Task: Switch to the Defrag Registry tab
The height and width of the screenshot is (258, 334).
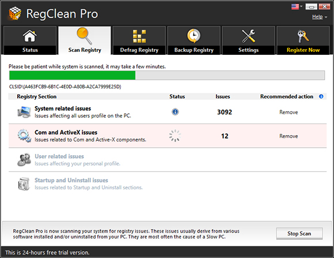Action: coord(139,40)
